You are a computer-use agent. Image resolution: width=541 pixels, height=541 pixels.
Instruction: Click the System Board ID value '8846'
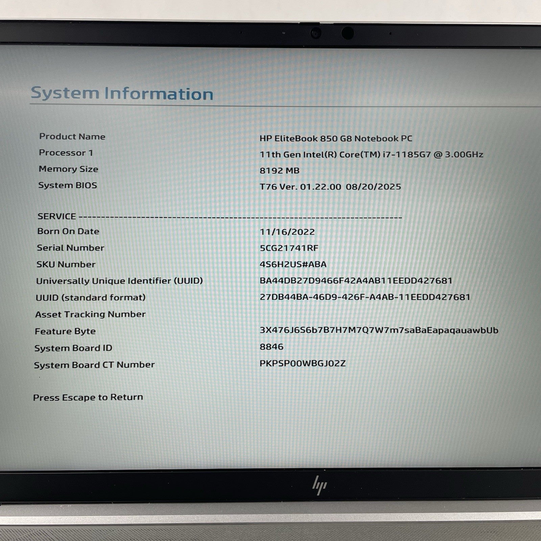[x=272, y=347]
